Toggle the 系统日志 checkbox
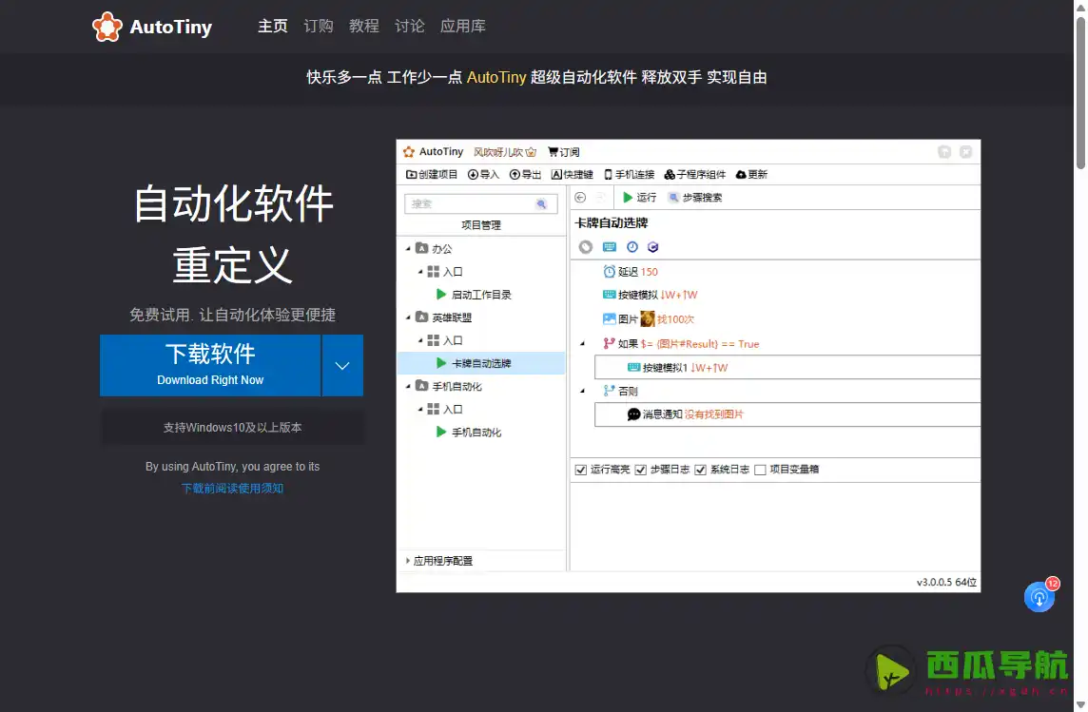This screenshot has width=1088, height=712. [x=700, y=470]
